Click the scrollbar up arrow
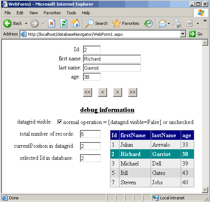This screenshot has width=210, height=202. coord(205,43)
